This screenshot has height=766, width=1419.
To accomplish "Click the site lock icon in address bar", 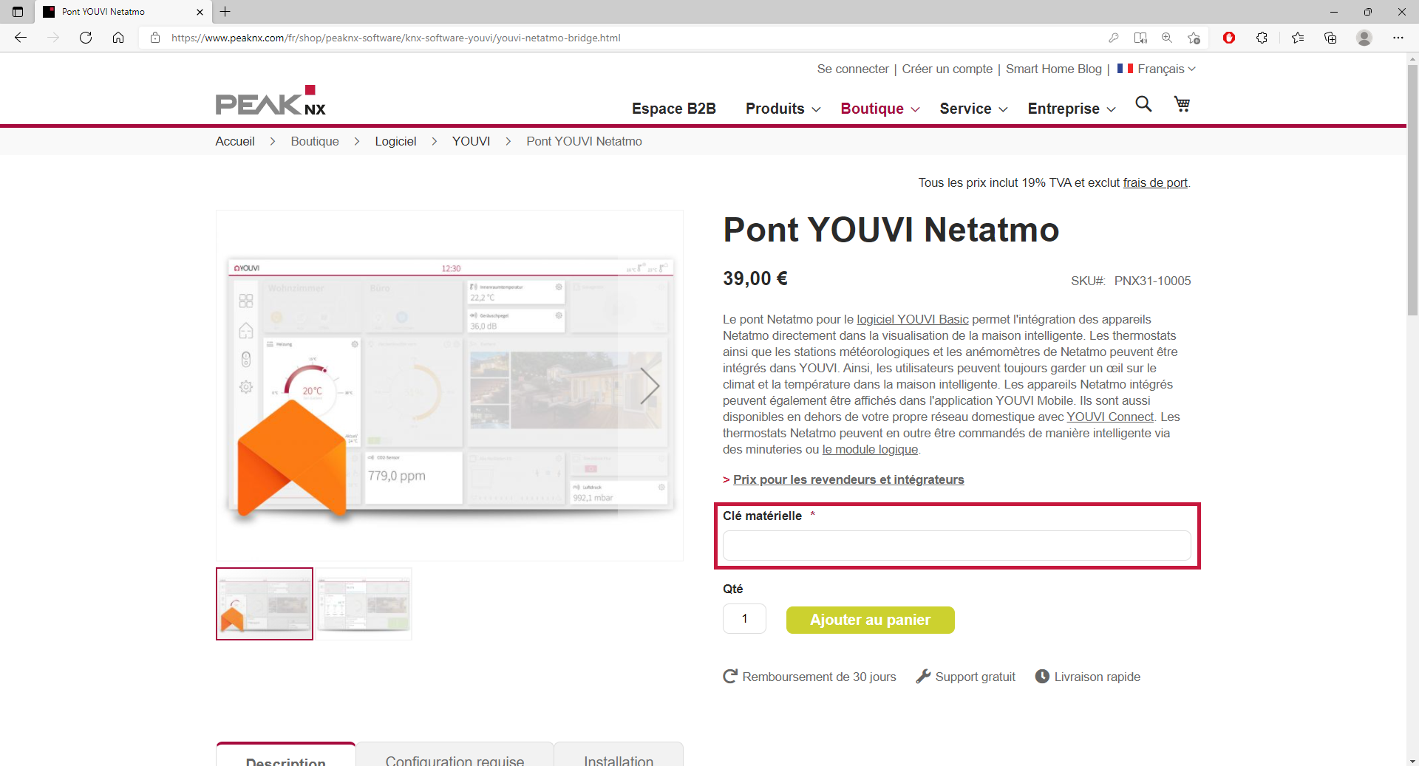I will [x=155, y=38].
